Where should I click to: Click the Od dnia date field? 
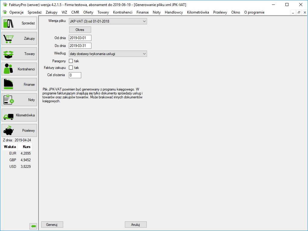click(80, 38)
